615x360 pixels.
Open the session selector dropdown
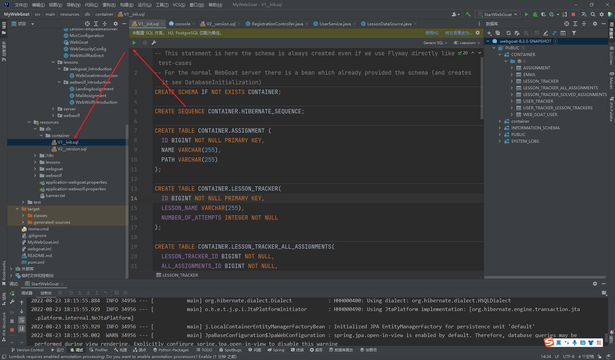coord(467,43)
